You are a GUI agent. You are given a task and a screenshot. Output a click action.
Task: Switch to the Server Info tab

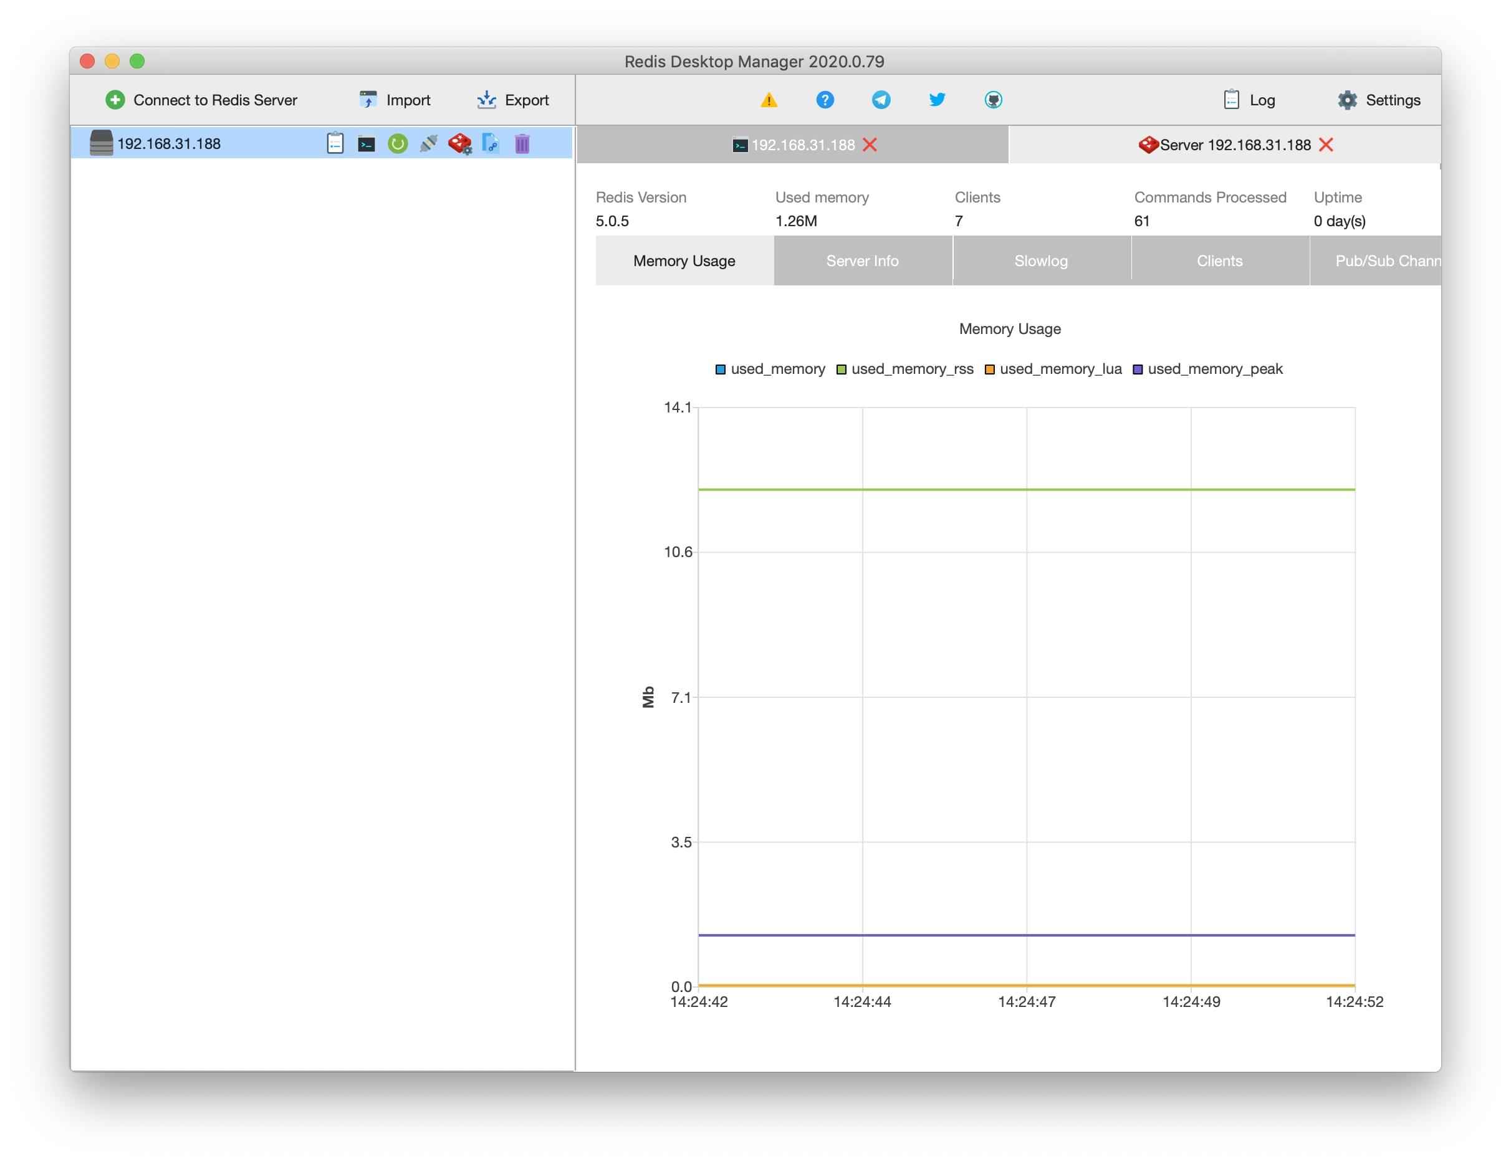click(x=863, y=260)
